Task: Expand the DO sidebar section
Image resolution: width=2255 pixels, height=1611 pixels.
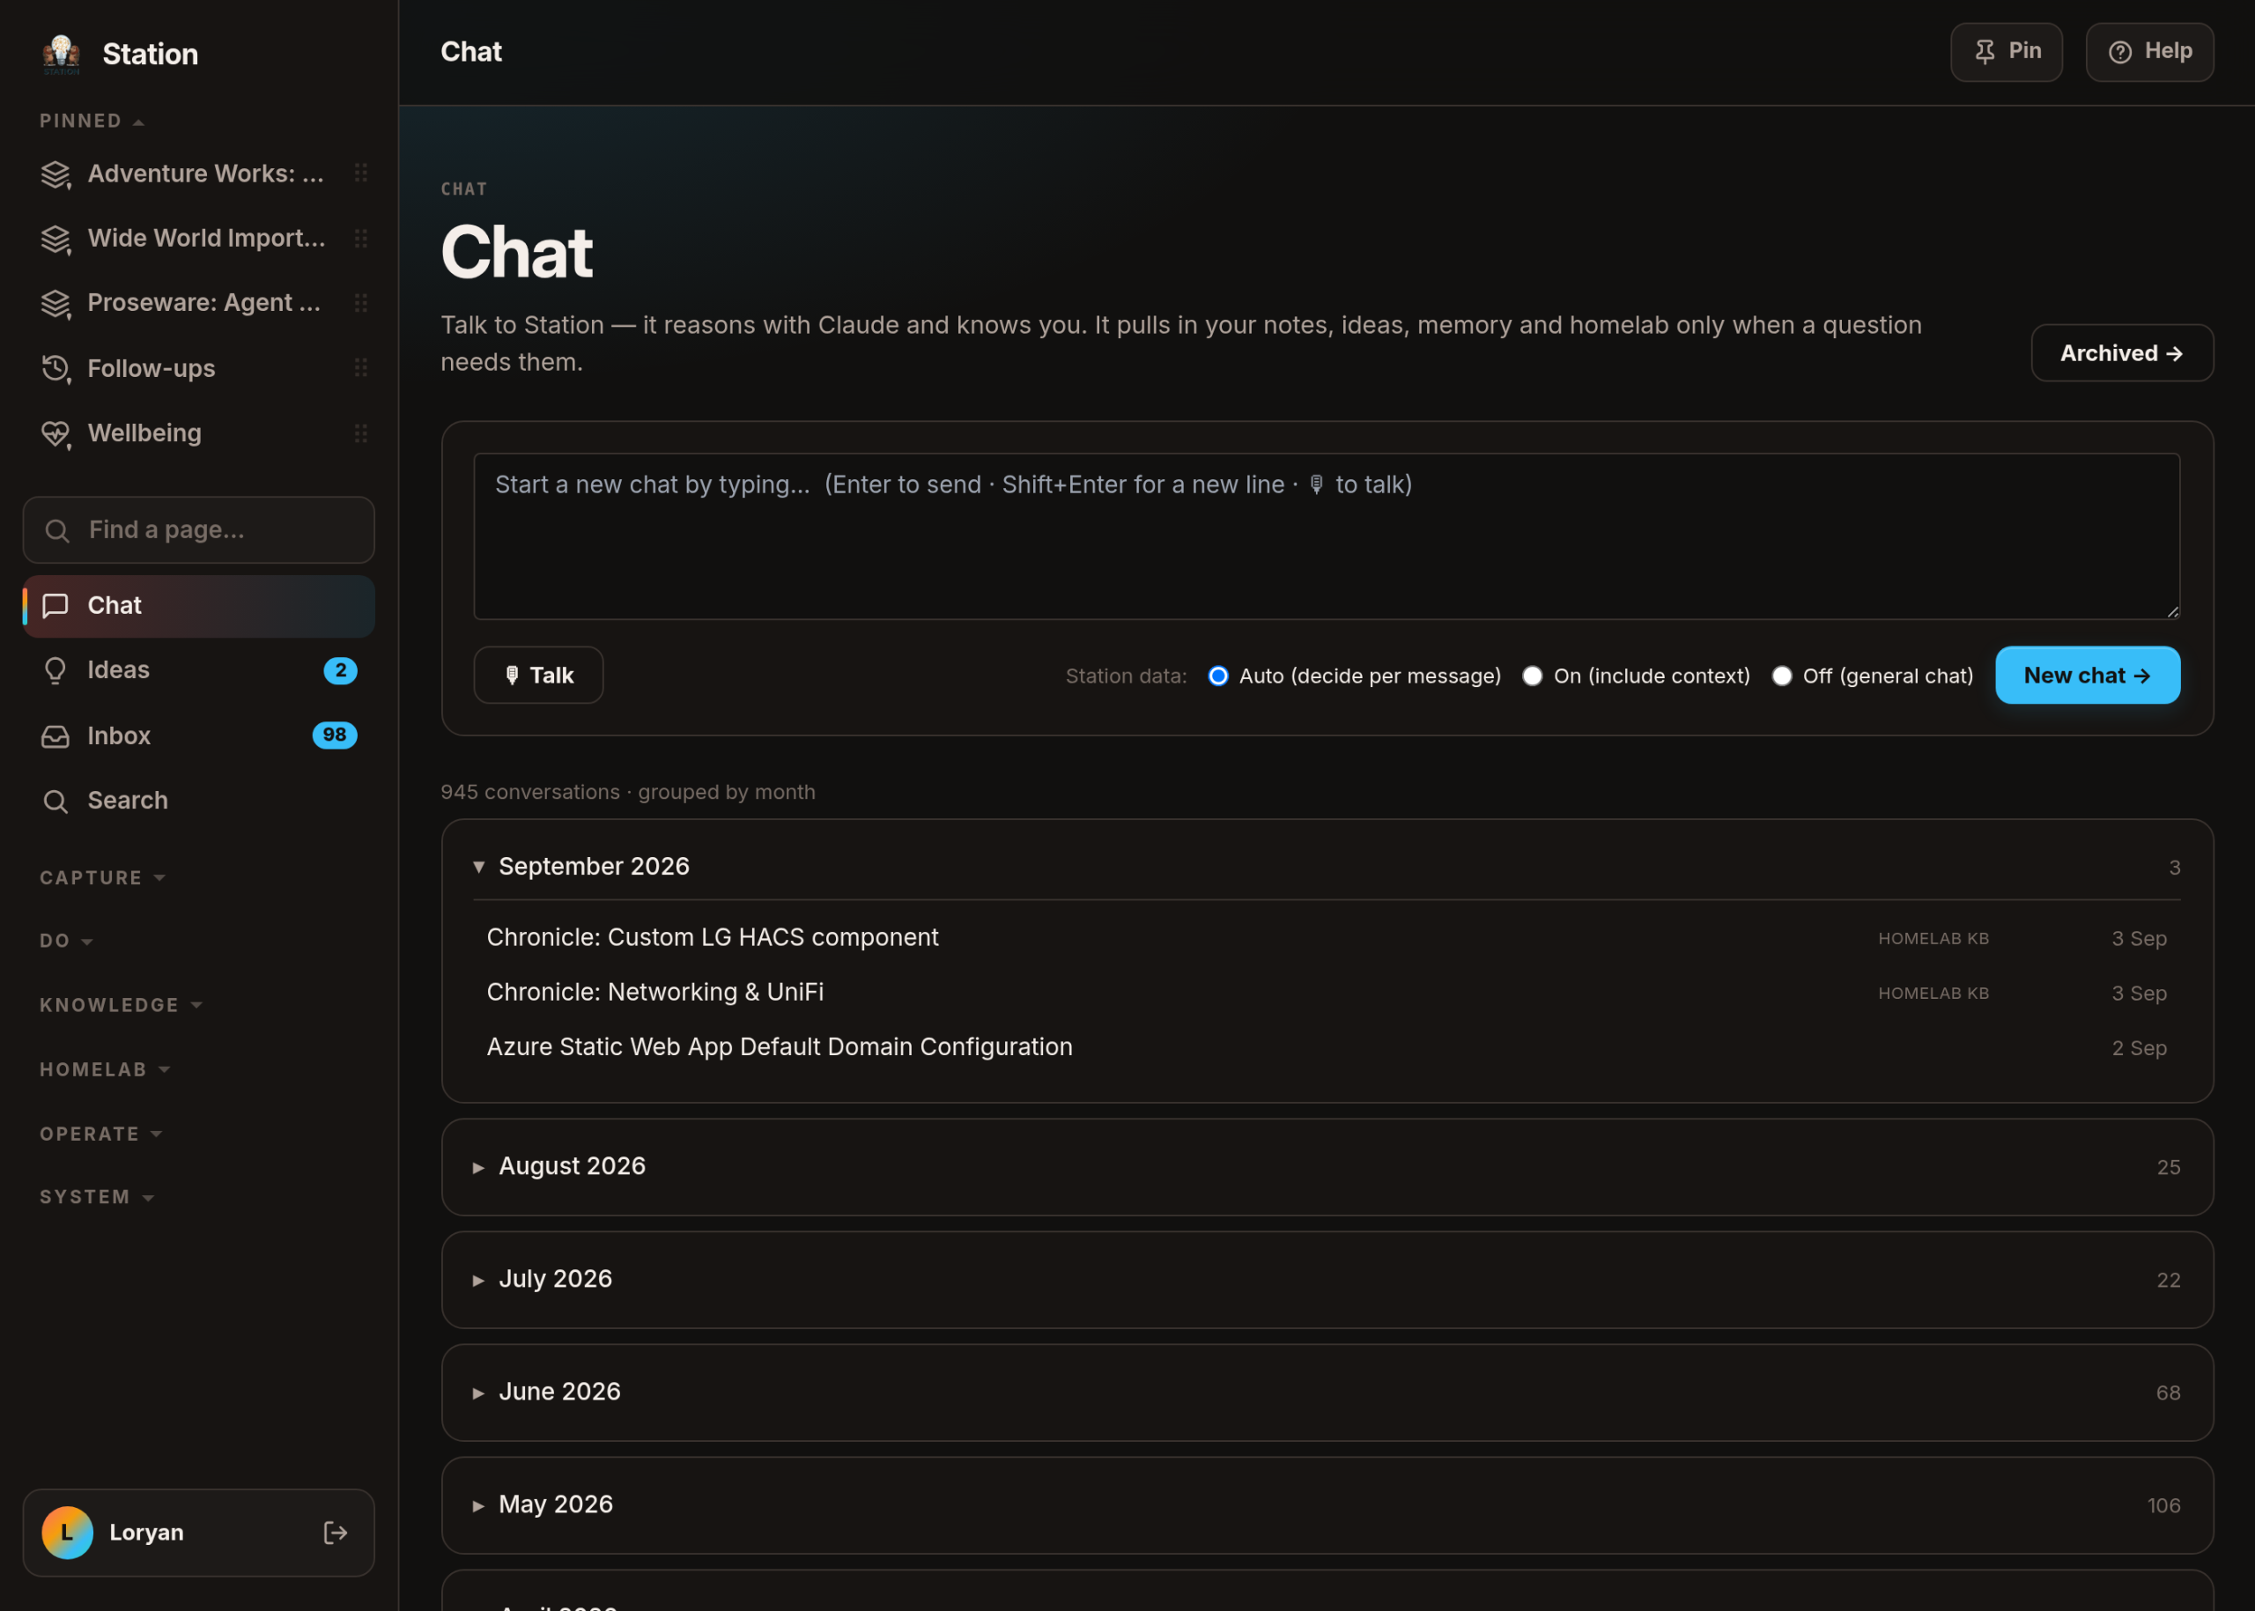Action: 66,941
